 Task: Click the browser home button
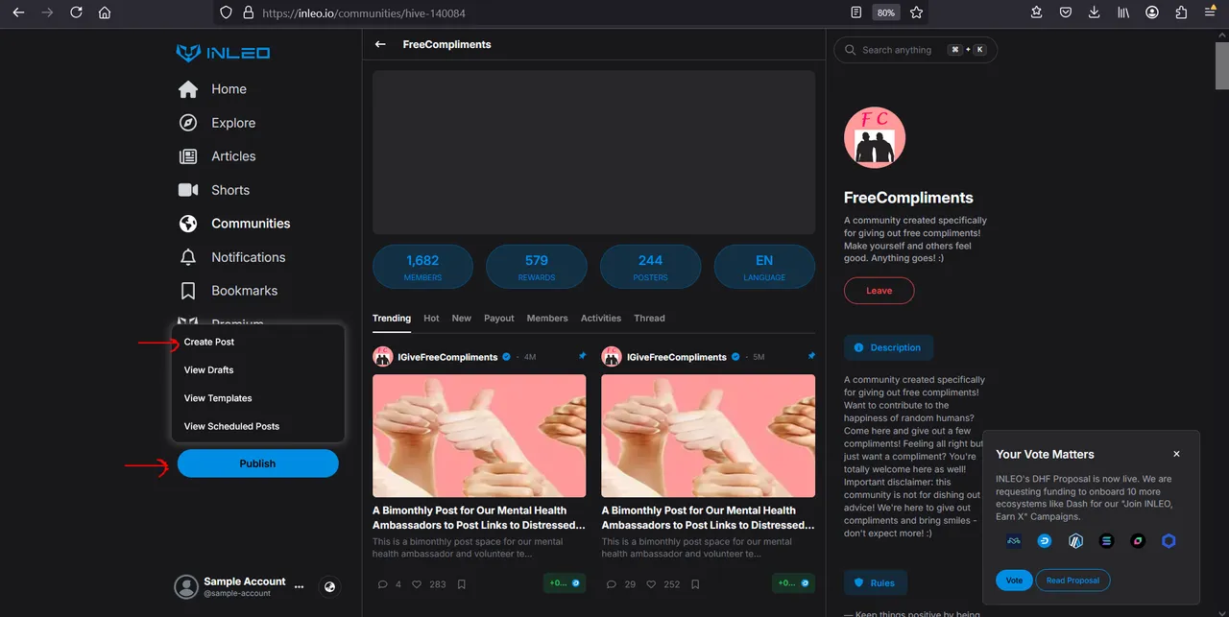(x=105, y=12)
